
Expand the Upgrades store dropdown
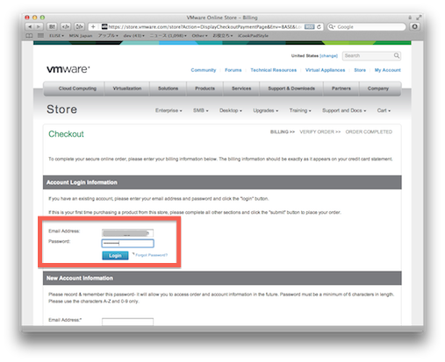point(265,110)
